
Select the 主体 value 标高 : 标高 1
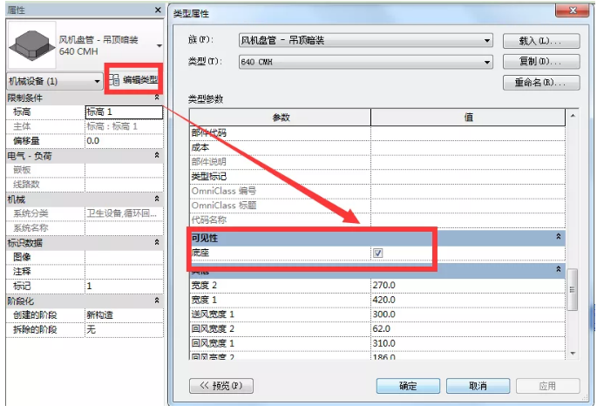[124, 126]
